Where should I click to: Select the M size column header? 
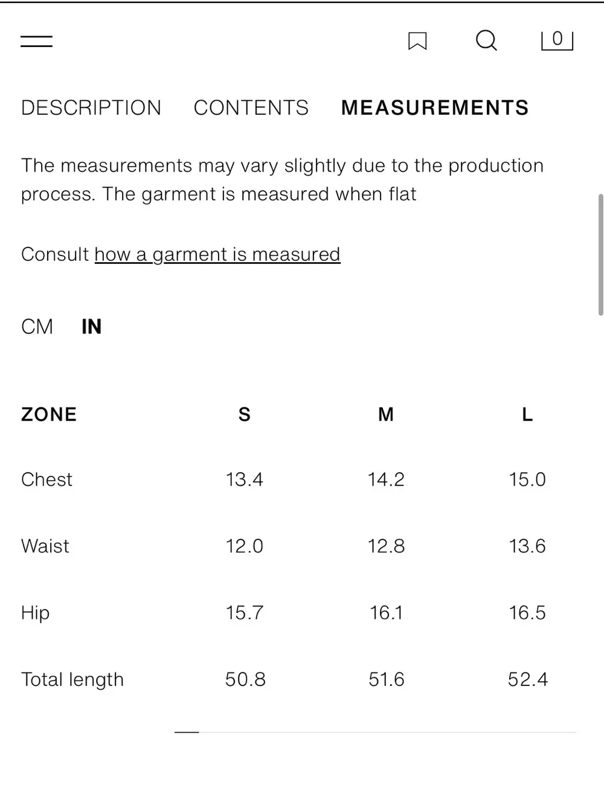click(x=386, y=414)
